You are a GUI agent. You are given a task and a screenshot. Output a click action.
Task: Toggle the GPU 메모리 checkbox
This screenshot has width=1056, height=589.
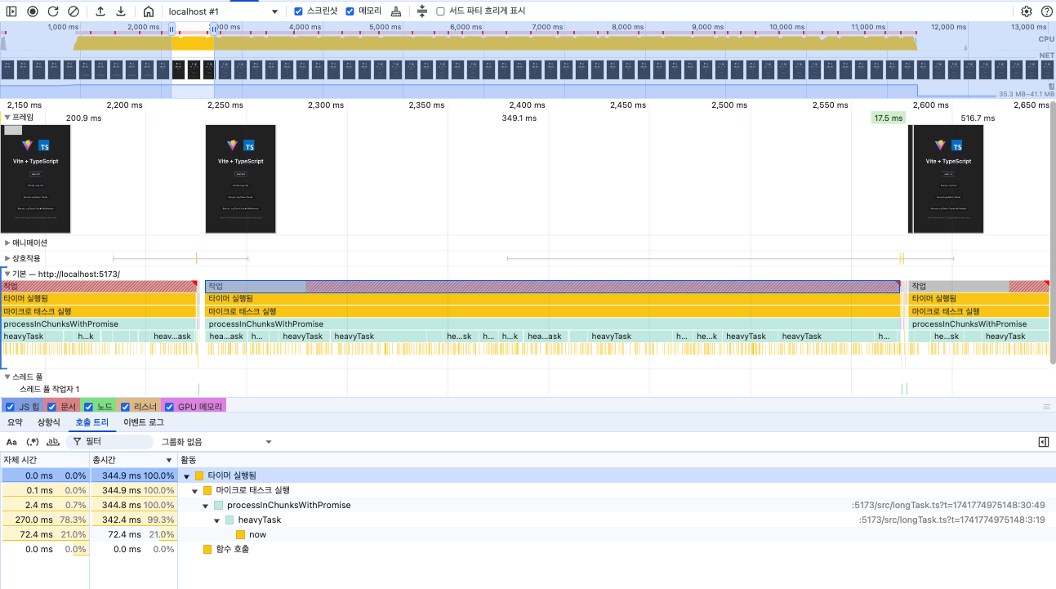point(169,406)
